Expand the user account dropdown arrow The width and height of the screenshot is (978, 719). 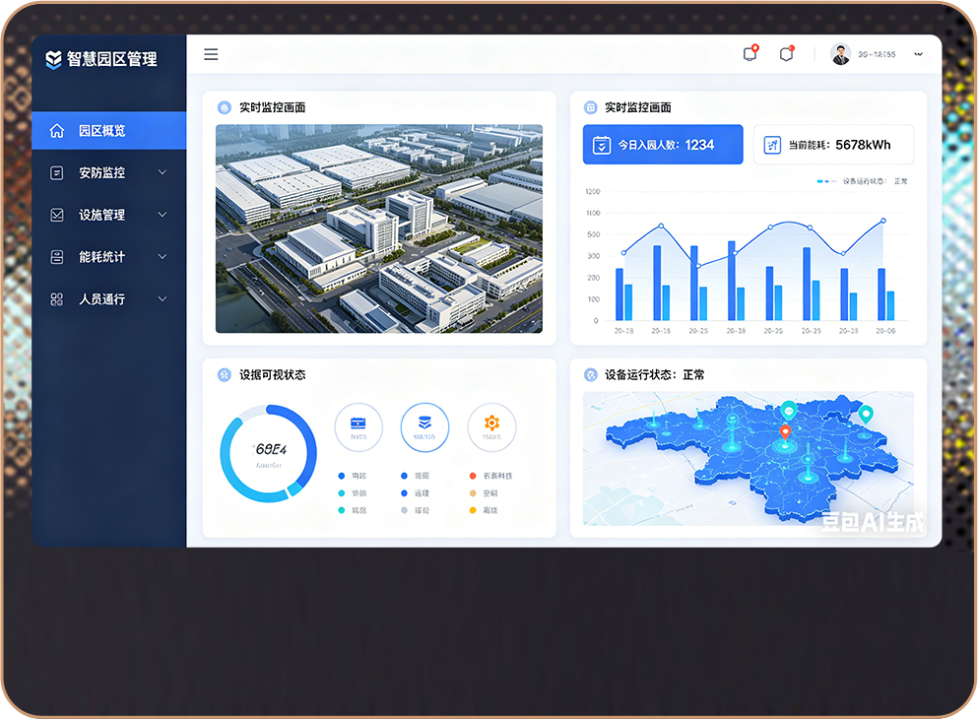tap(918, 54)
